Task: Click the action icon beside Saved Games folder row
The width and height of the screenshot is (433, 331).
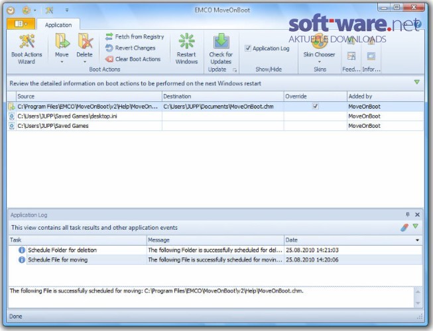Action: point(11,126)
